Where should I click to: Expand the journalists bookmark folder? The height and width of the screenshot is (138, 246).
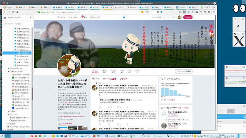8,68
